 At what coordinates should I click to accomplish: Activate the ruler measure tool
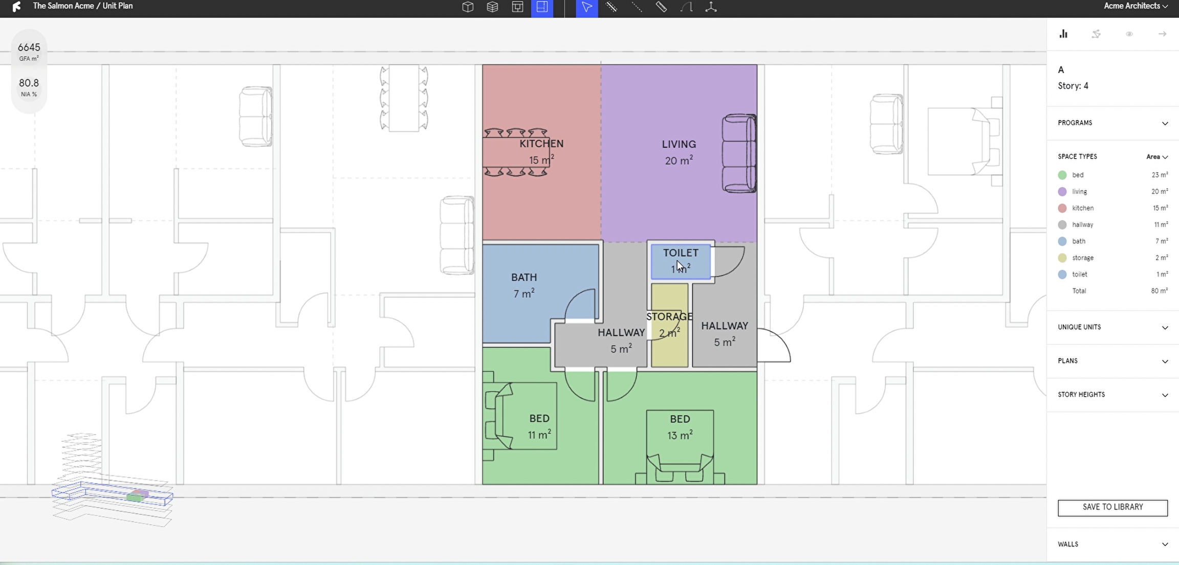click(x=661, y=7)
